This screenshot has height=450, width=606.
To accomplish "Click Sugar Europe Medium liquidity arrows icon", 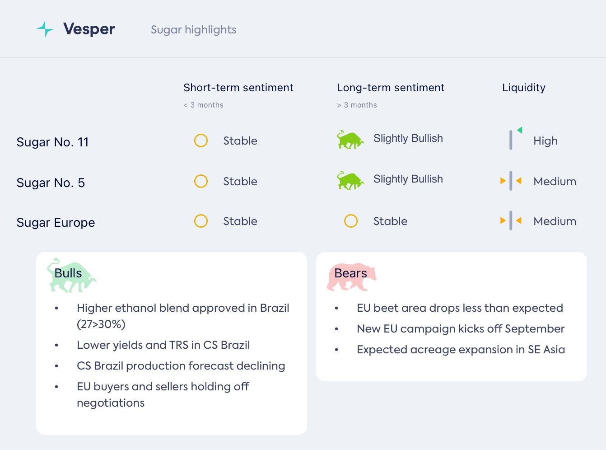I will coord(511,221).
